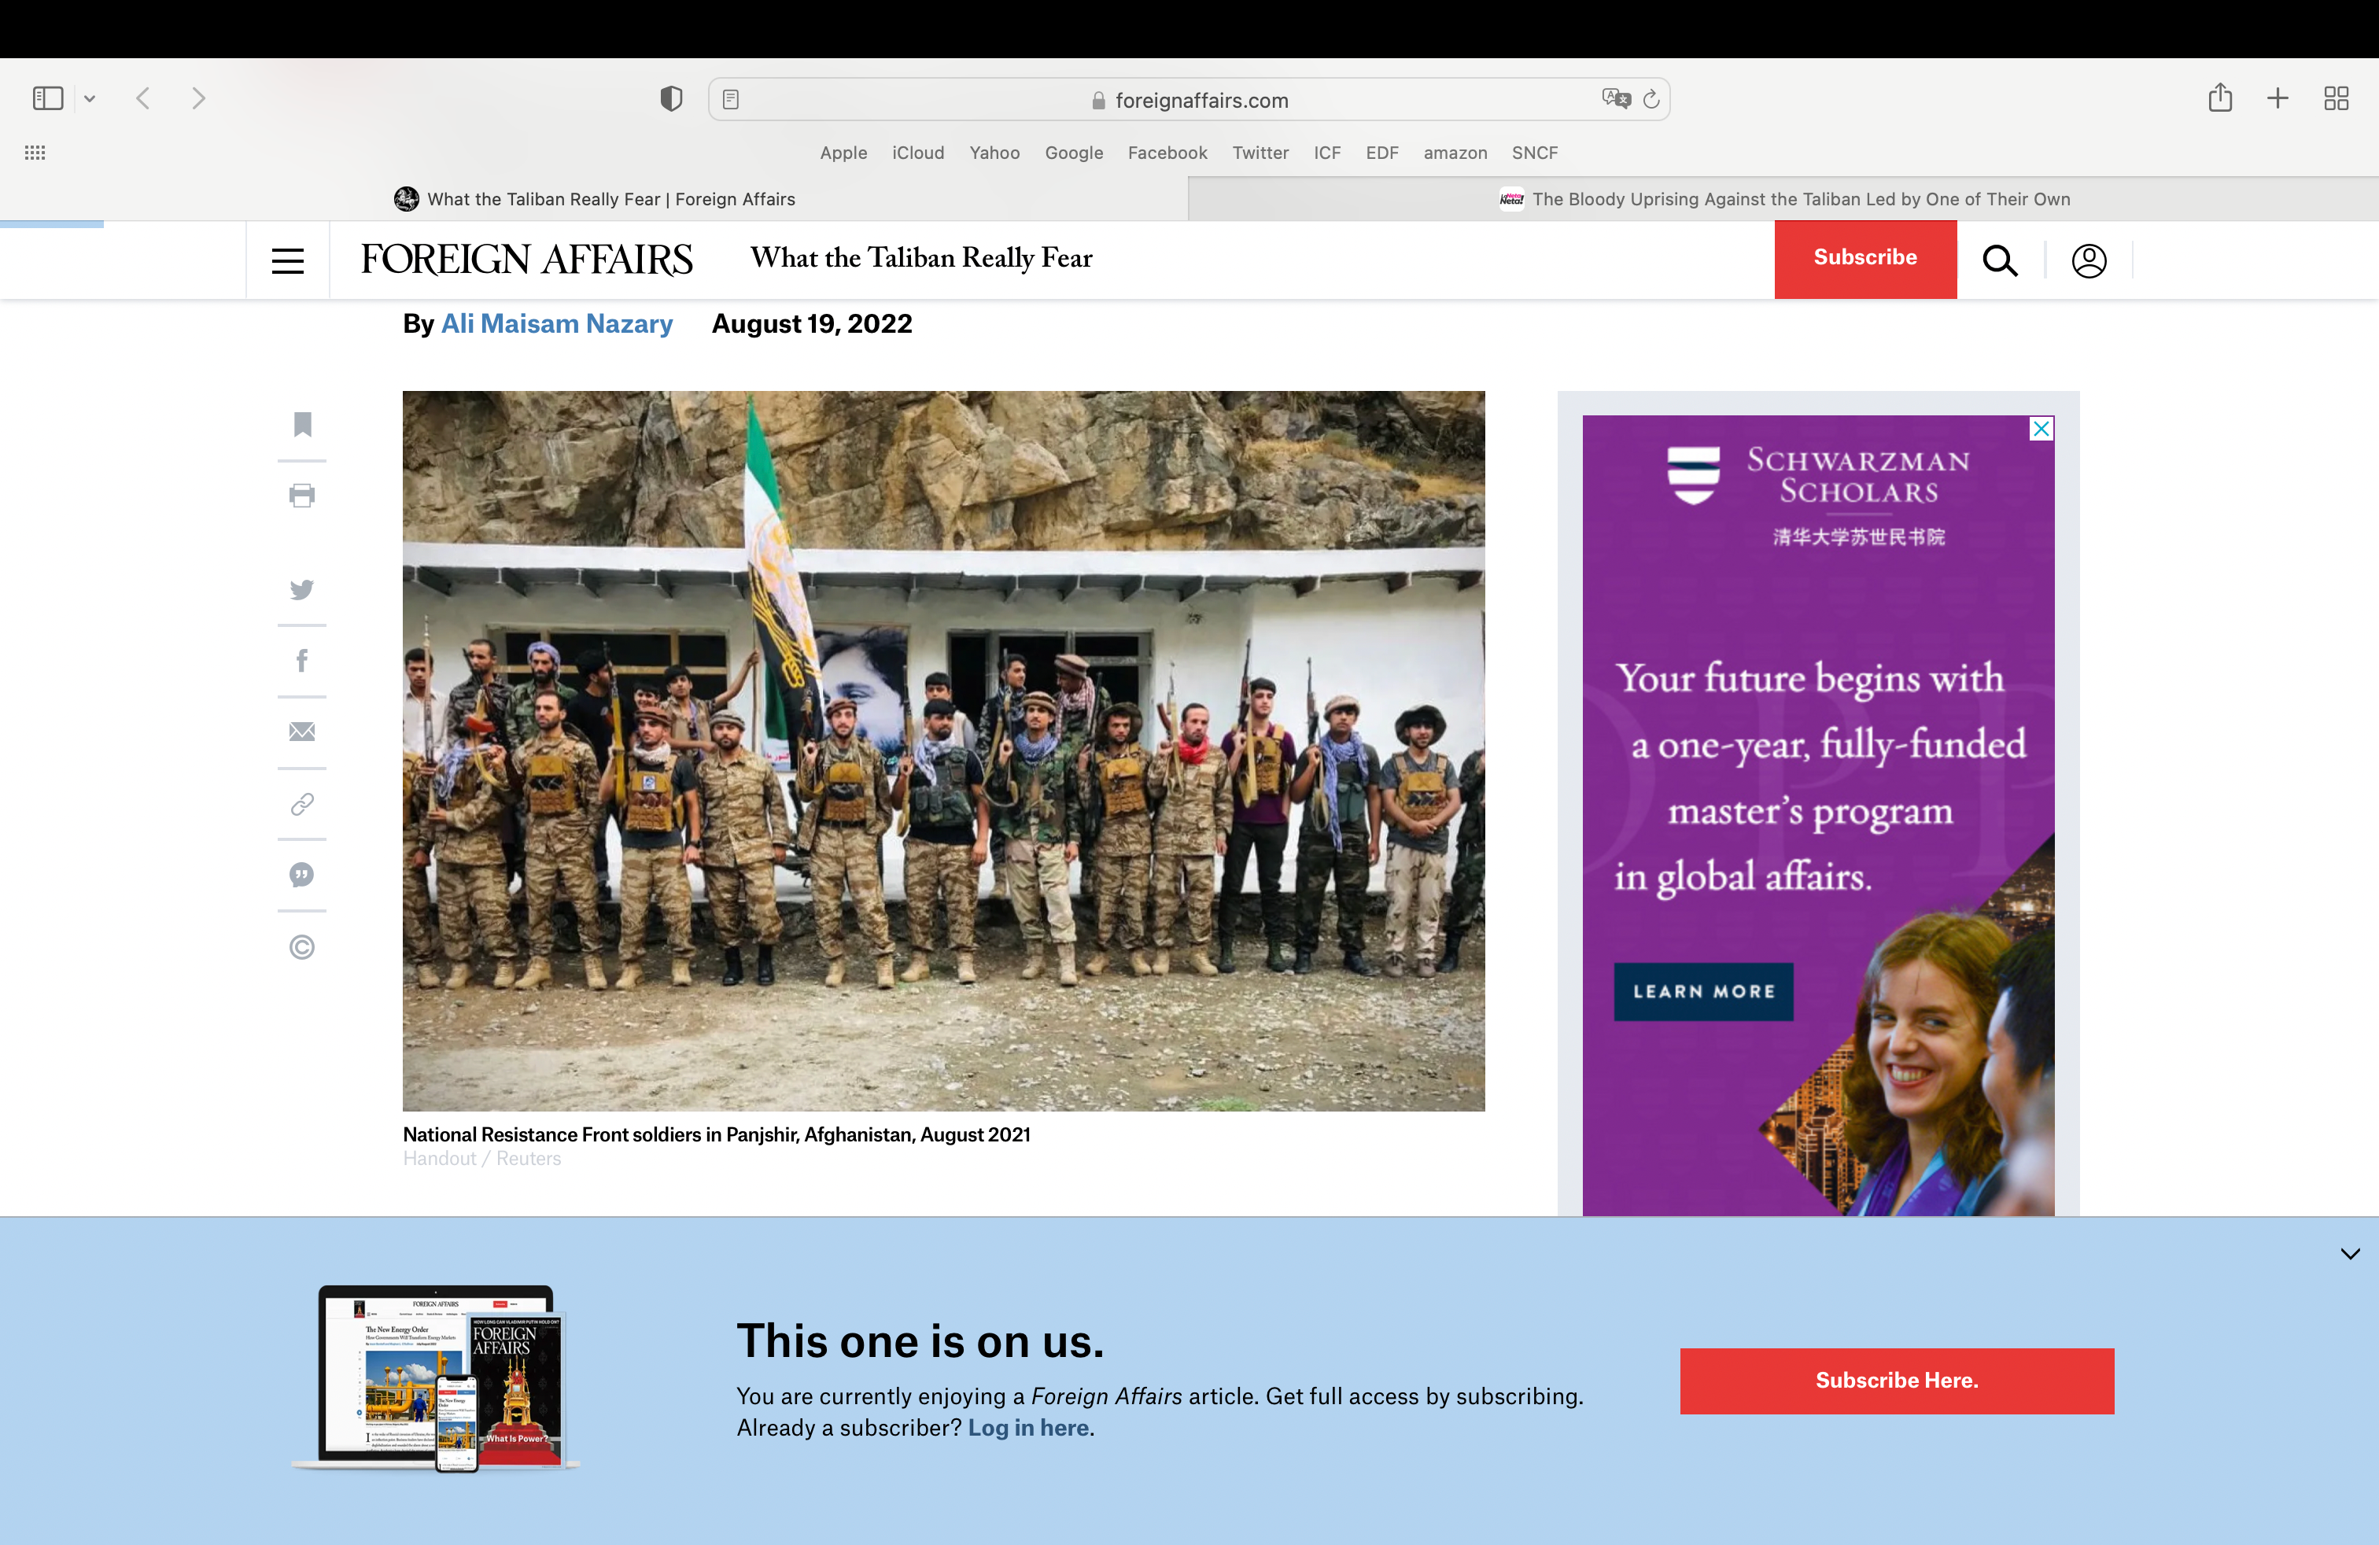This screenshot has height=1545, width=2379.
Task: Open the site search magnifier icon
Action: click(1999, 261)
